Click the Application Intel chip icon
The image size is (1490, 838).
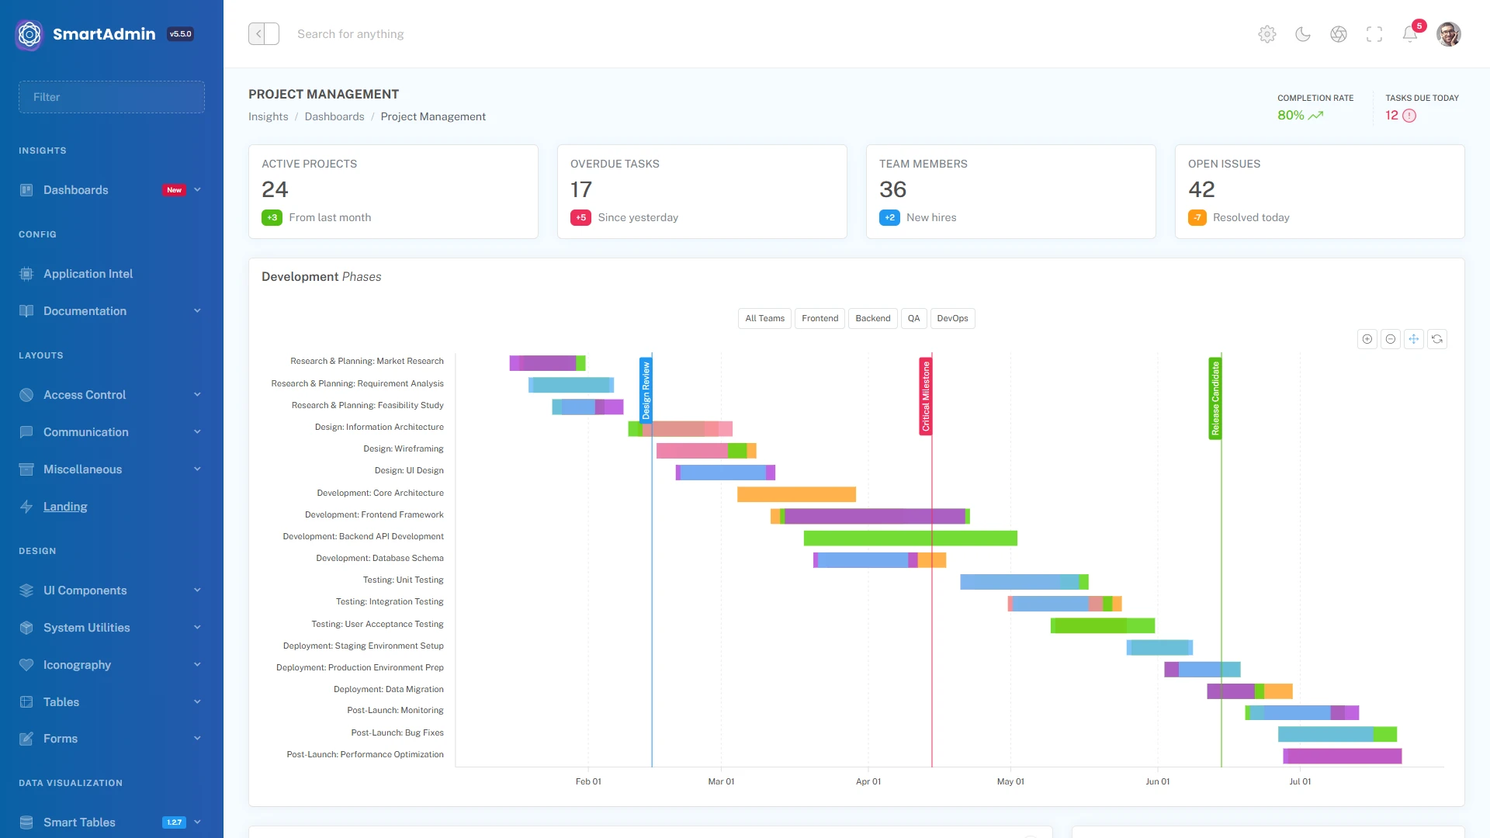tap(26, 274)
